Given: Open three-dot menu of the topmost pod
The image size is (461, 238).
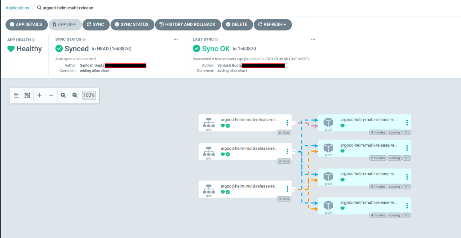Looking at the screenshot, I should tap(407, 123).
